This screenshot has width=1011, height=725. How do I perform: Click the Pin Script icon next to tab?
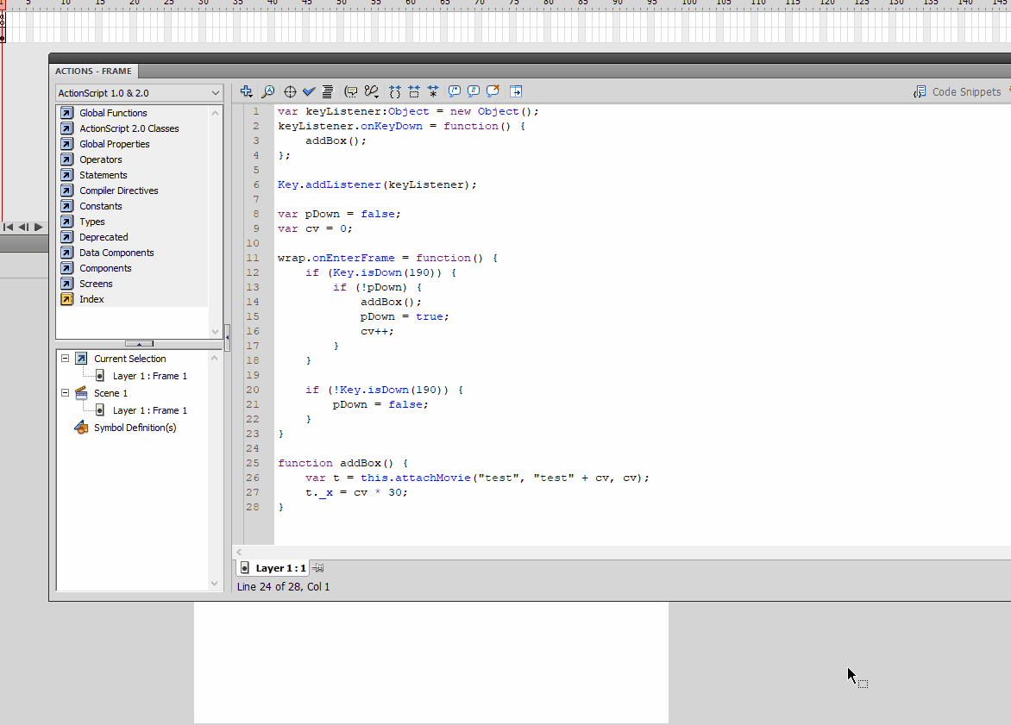coord(317,567)
